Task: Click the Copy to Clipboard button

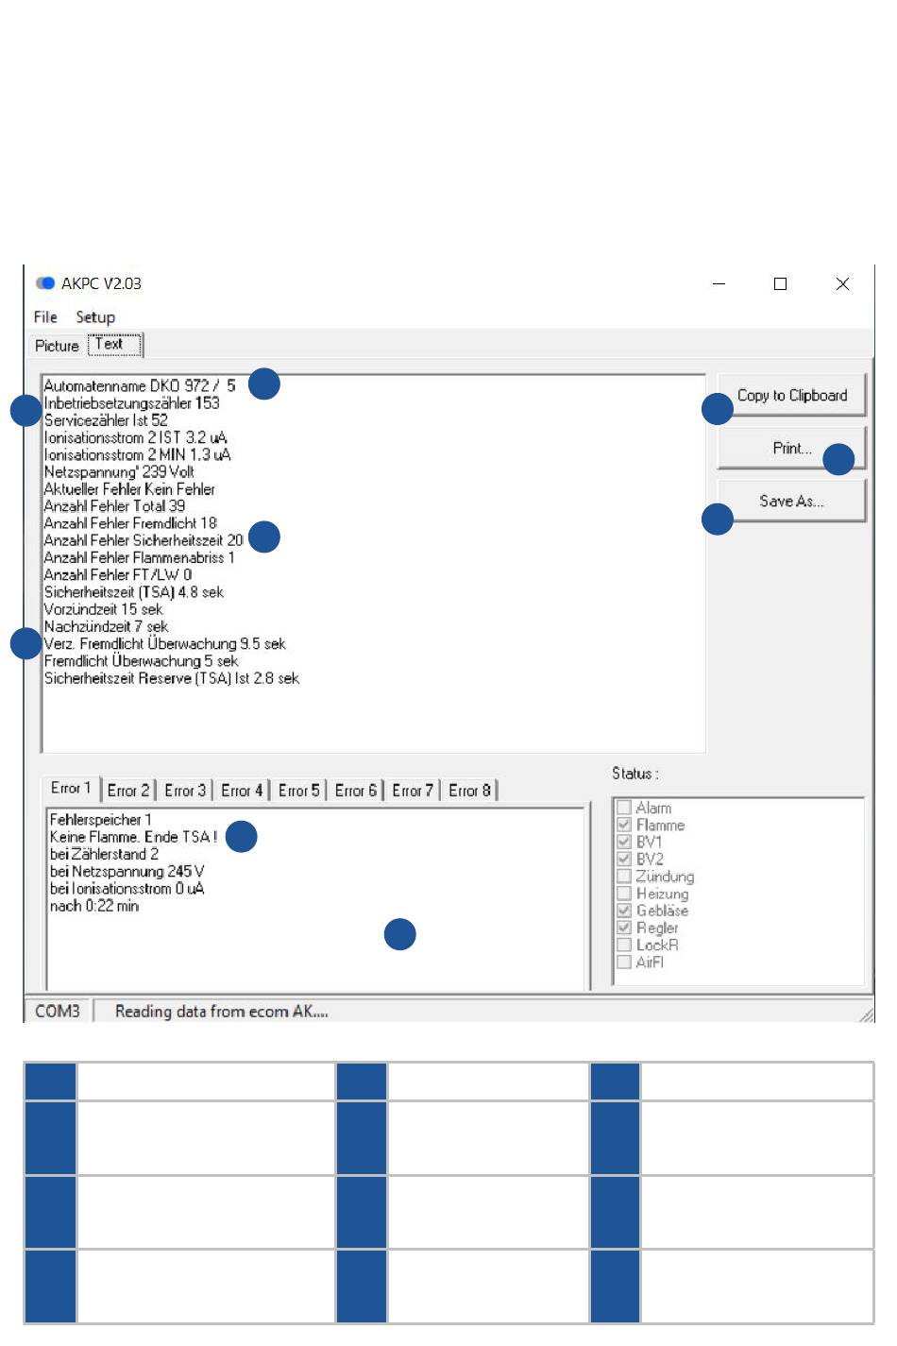Action: click(x=792, y=396)
